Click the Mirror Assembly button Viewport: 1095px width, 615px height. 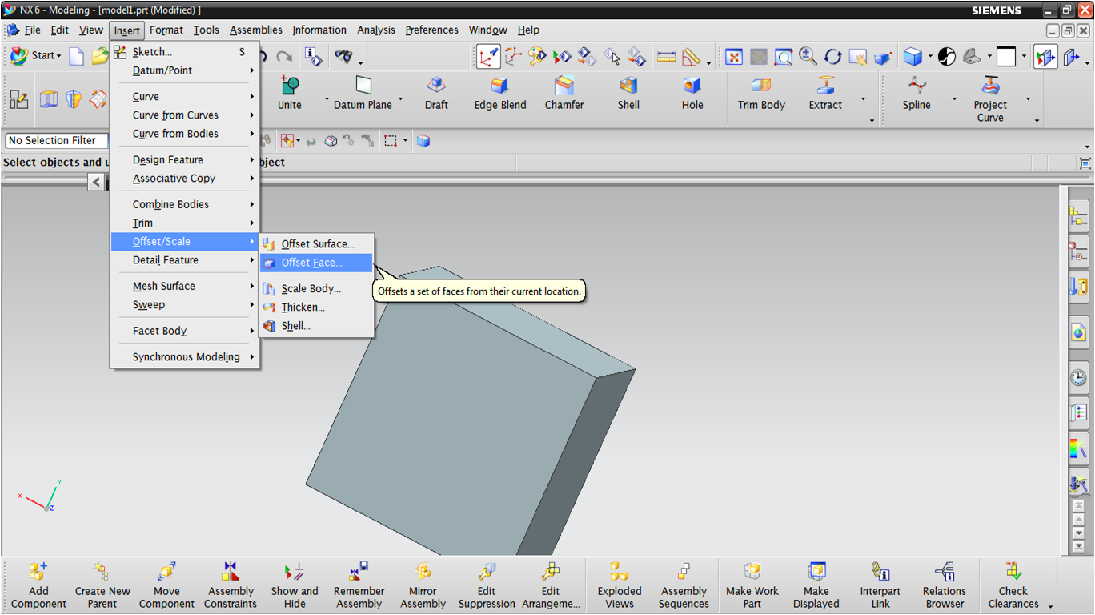[x=423, y=585]
